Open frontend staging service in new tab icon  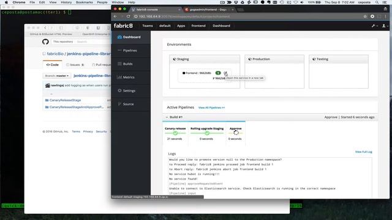225,73
